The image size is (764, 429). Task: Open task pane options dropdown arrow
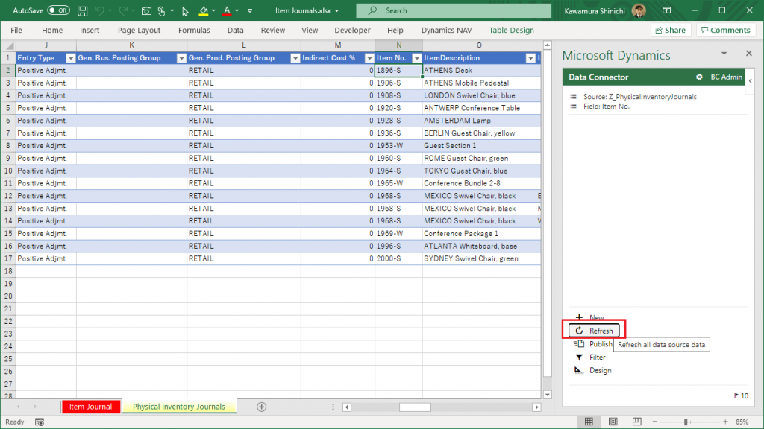pos(724,54)
